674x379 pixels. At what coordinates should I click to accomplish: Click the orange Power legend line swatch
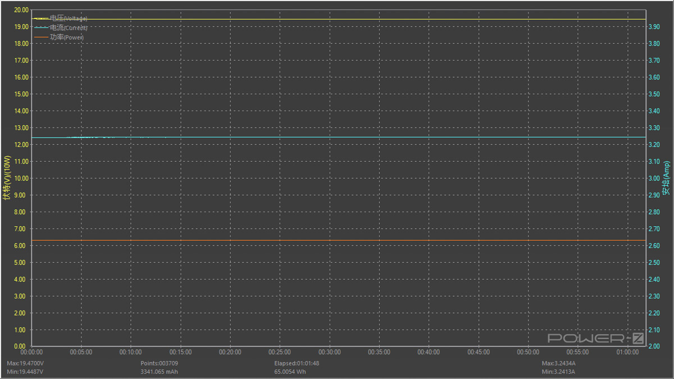pyautogui.click(x=42, y=37)
